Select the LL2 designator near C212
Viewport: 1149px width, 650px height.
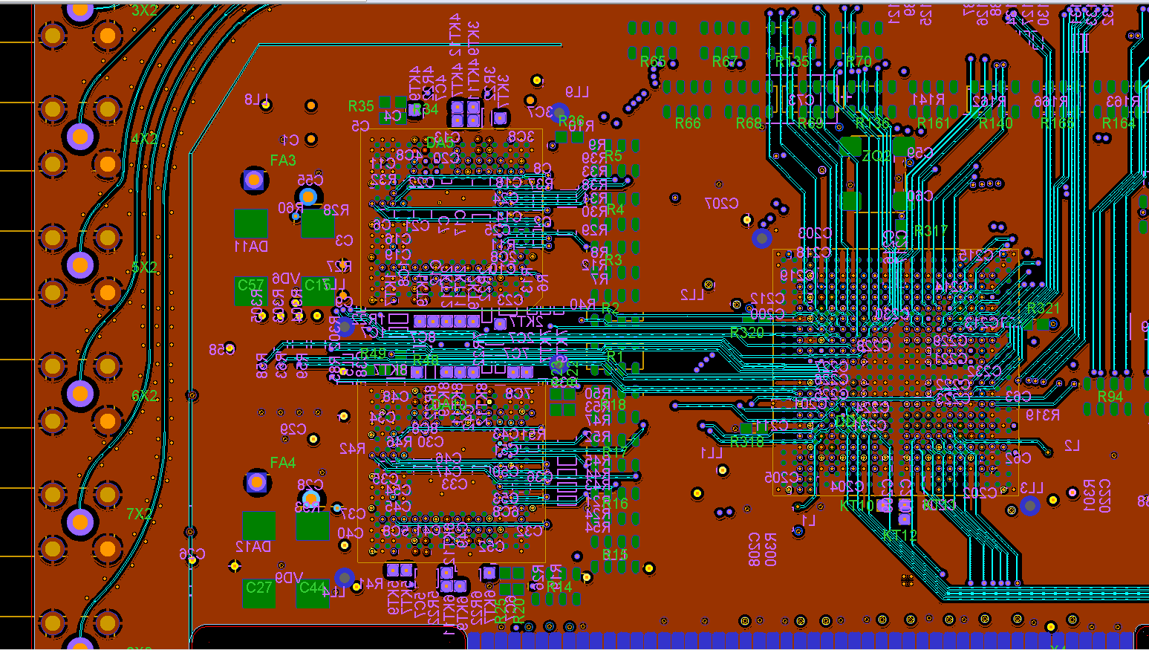click(692, 295)
